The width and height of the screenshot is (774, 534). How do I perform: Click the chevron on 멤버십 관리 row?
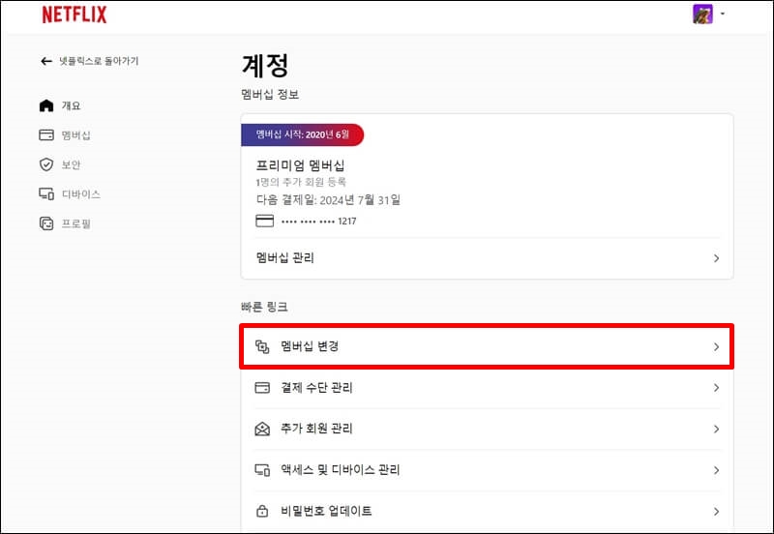click(716, 258)
